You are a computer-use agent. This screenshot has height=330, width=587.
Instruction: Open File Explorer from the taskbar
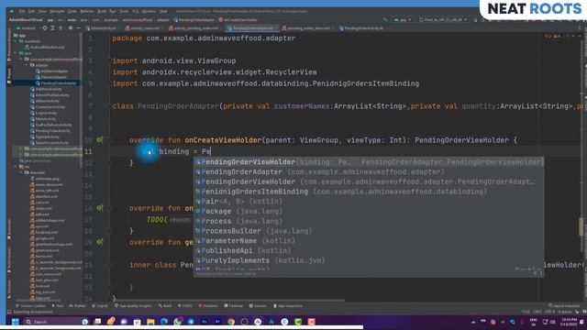tap(150, 322)
